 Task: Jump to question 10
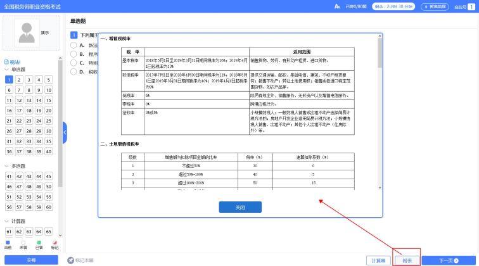[x=49, y=90]
